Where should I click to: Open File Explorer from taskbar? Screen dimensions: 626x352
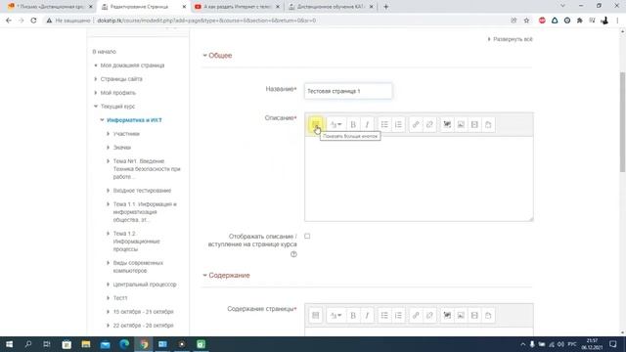(x=86, y=344)
